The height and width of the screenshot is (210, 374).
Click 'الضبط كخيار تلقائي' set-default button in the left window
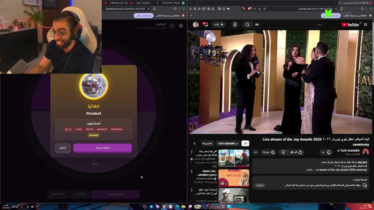tap(143, 15)
